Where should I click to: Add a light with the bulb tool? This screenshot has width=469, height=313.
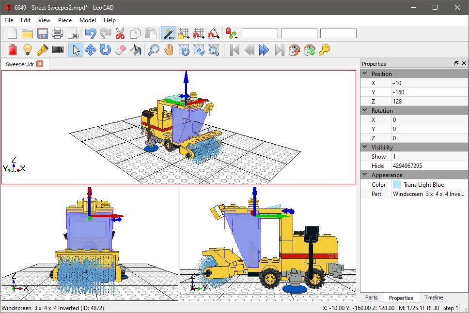27,49
